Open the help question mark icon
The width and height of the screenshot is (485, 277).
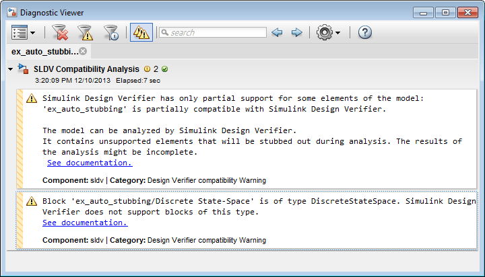(365, 32)
